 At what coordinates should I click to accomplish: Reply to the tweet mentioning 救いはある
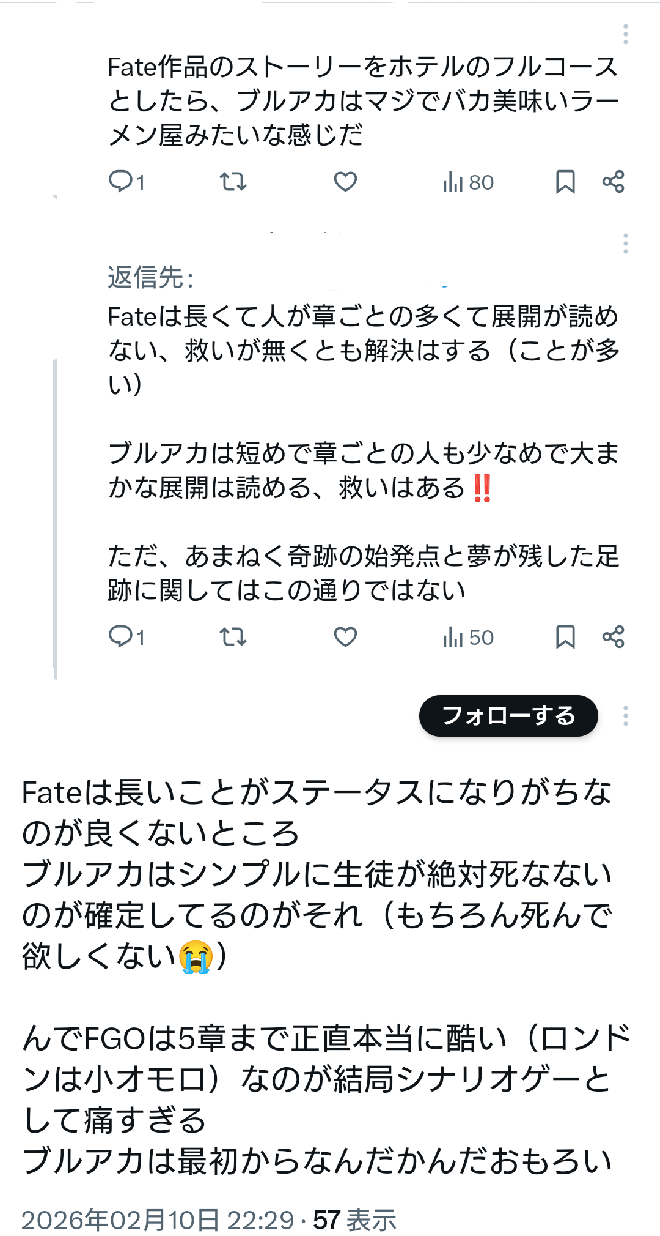tap(121, 637)
